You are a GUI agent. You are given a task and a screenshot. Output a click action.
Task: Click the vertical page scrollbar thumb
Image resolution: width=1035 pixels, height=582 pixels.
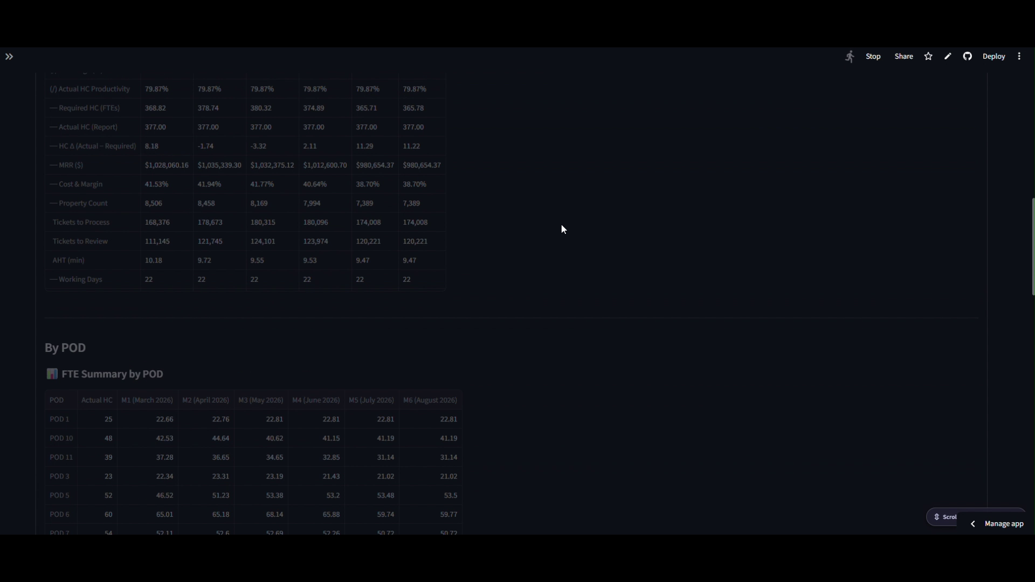tap(1033, 246)
